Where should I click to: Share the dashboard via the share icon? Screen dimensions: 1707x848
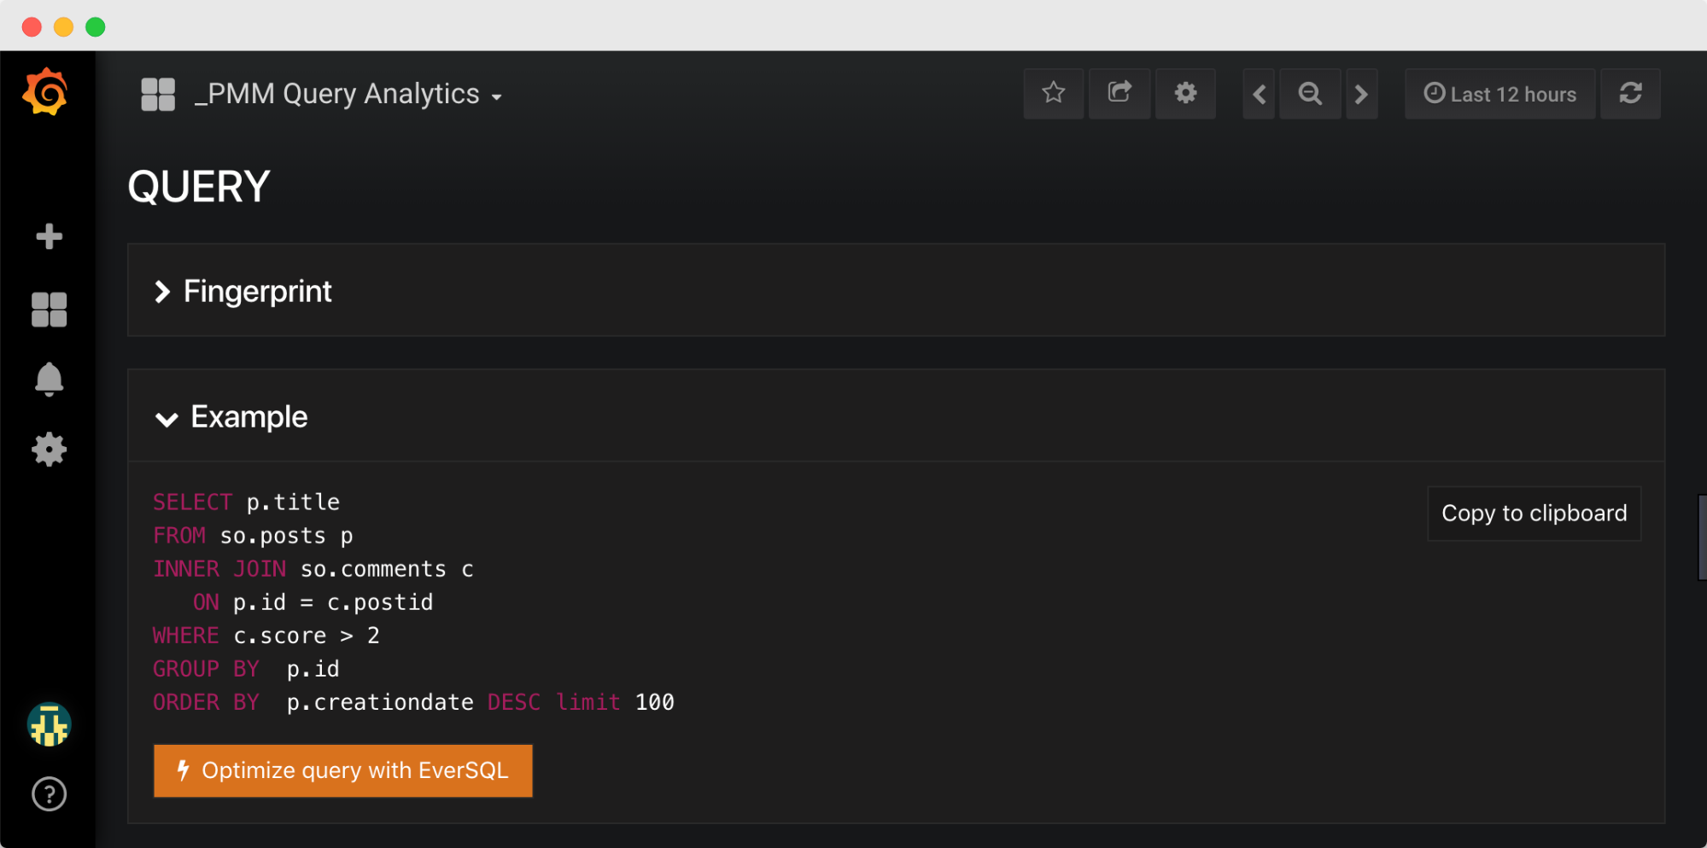pyautogui.click(x=1119, y=94)
